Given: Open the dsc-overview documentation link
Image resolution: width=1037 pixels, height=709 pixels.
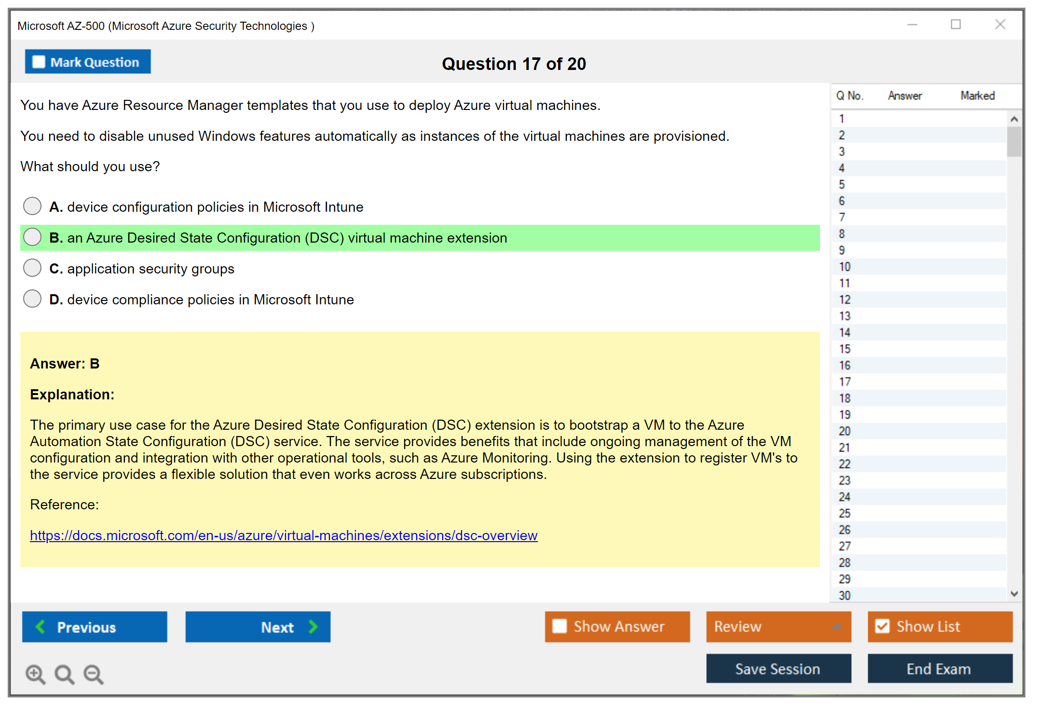Looking at the screenshot, I should [284, 535].
